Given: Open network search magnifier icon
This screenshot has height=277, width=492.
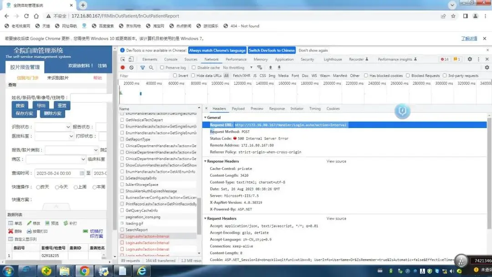Looking at the screenshot, I should coord(151,67).
